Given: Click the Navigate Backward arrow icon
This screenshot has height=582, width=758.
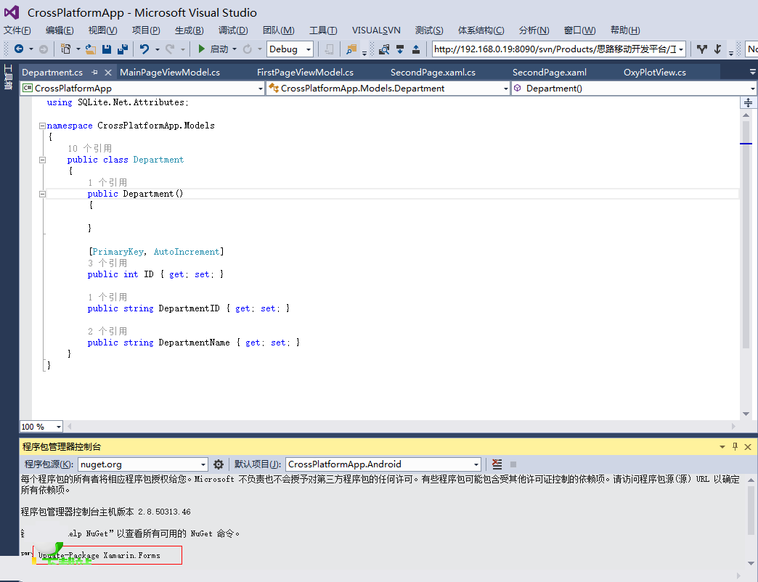Looking at the screenshot, I should tap(18, 49).
